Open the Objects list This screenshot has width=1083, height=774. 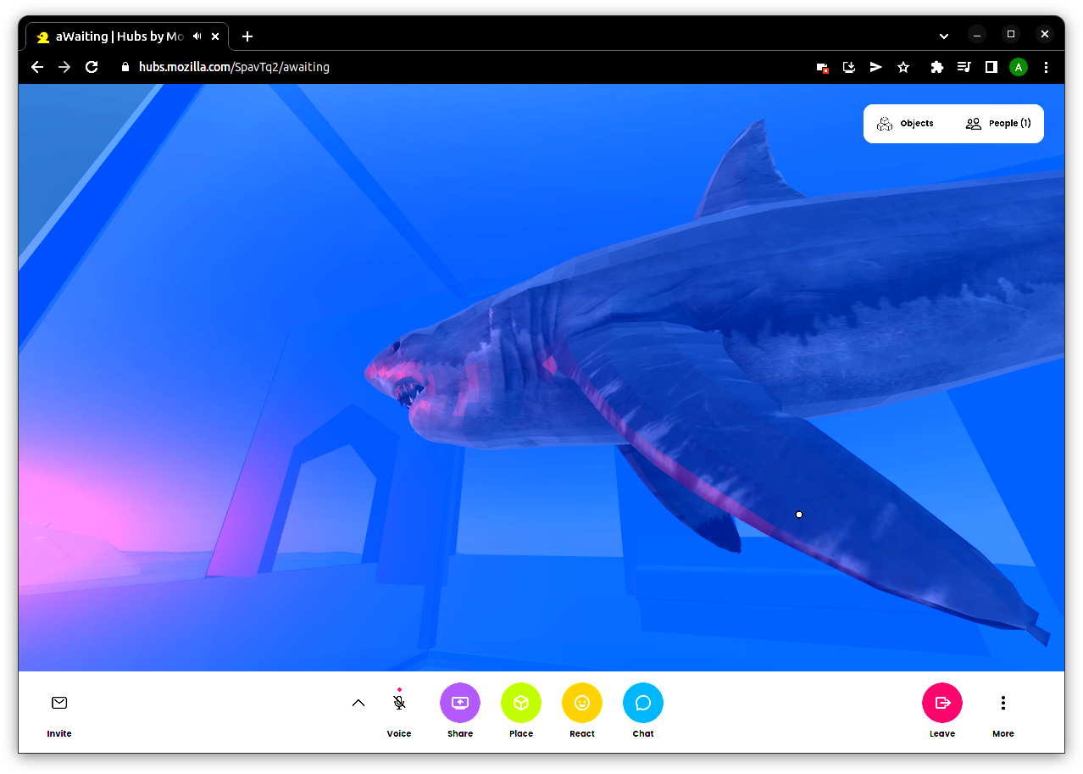point(906,124)
